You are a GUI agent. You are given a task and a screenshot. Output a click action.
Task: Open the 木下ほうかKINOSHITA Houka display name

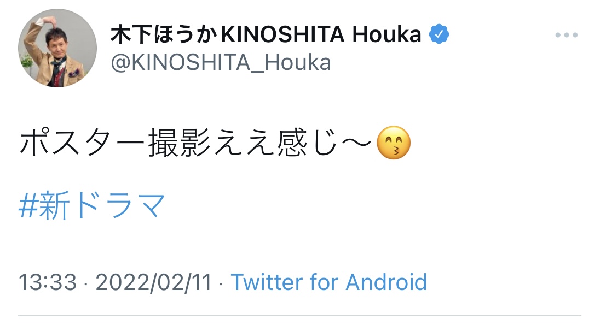pyautogui.click(x=266, y=36)
